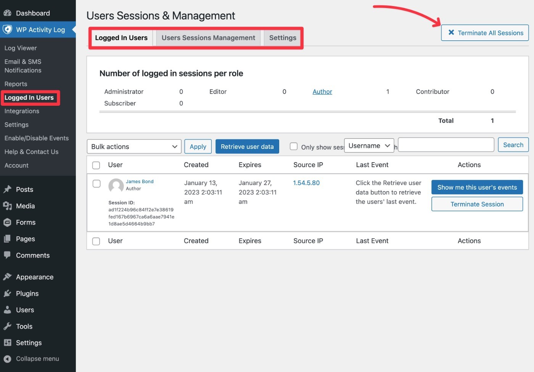The height and width of the screenshot is (372, 534).
Task: Open the Username search filter dropdown
Action: (369, 145)
